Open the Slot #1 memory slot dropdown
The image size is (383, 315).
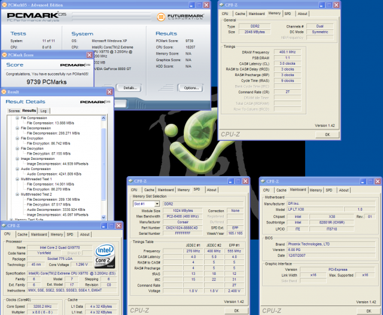click(157, 204)
